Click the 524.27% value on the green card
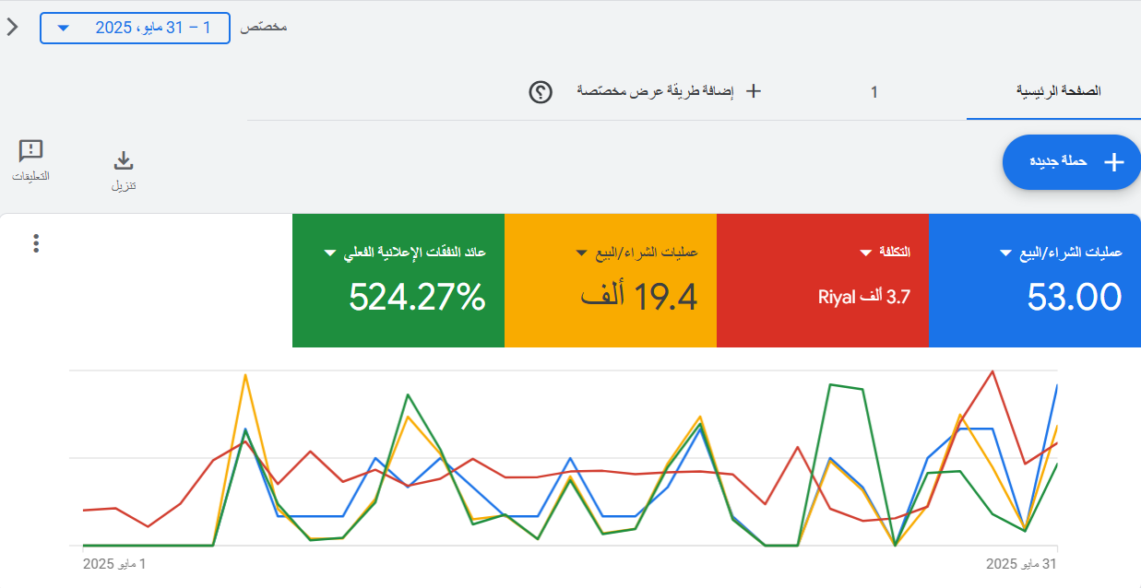Image resolution: width=1141 pixels, height=588 pixels. click(x=417, y=297)
